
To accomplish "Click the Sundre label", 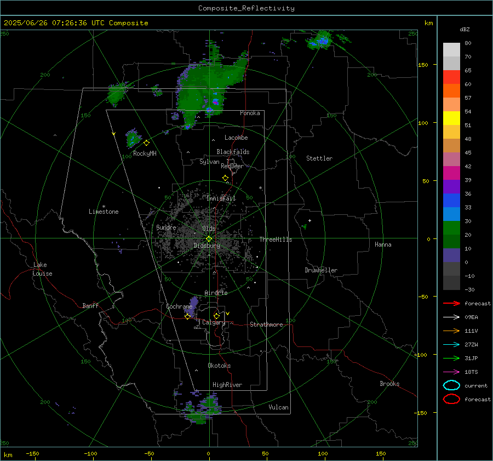I will [x=166, y=227].
